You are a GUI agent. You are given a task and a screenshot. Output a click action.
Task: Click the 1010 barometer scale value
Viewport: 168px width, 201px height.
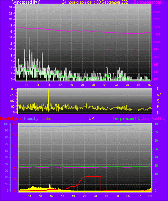click(157, 27)
